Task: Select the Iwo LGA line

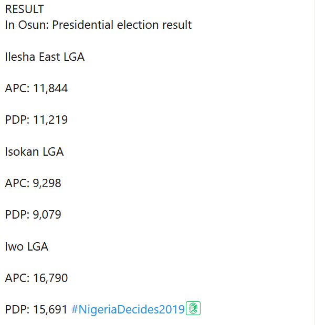Action: pyautogui.click(x=26, y=246)
